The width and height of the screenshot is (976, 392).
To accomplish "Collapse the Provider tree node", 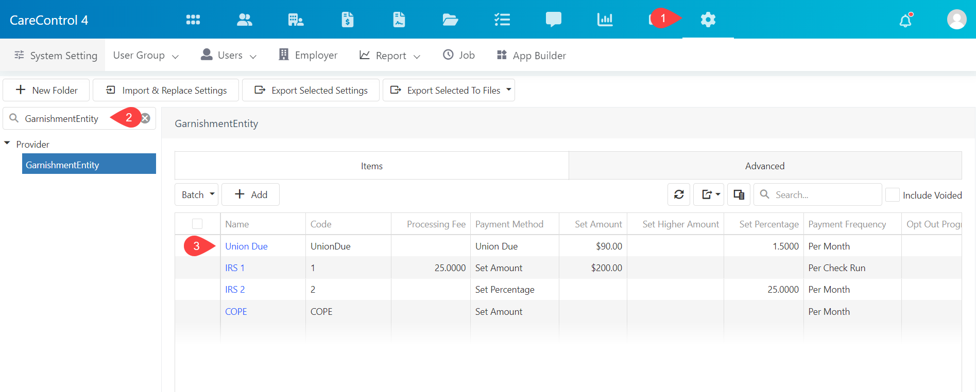I will 7,144.
